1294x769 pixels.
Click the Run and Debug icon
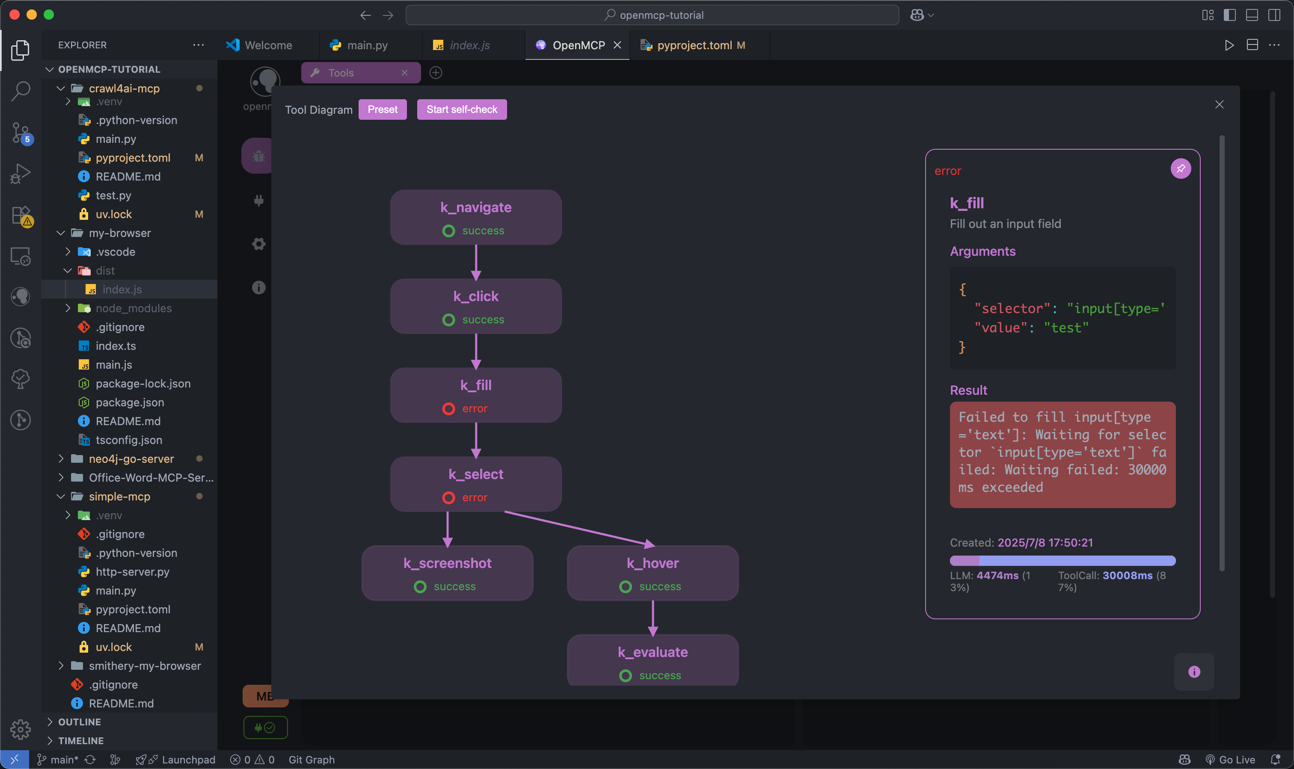click(x=21, y=174)
